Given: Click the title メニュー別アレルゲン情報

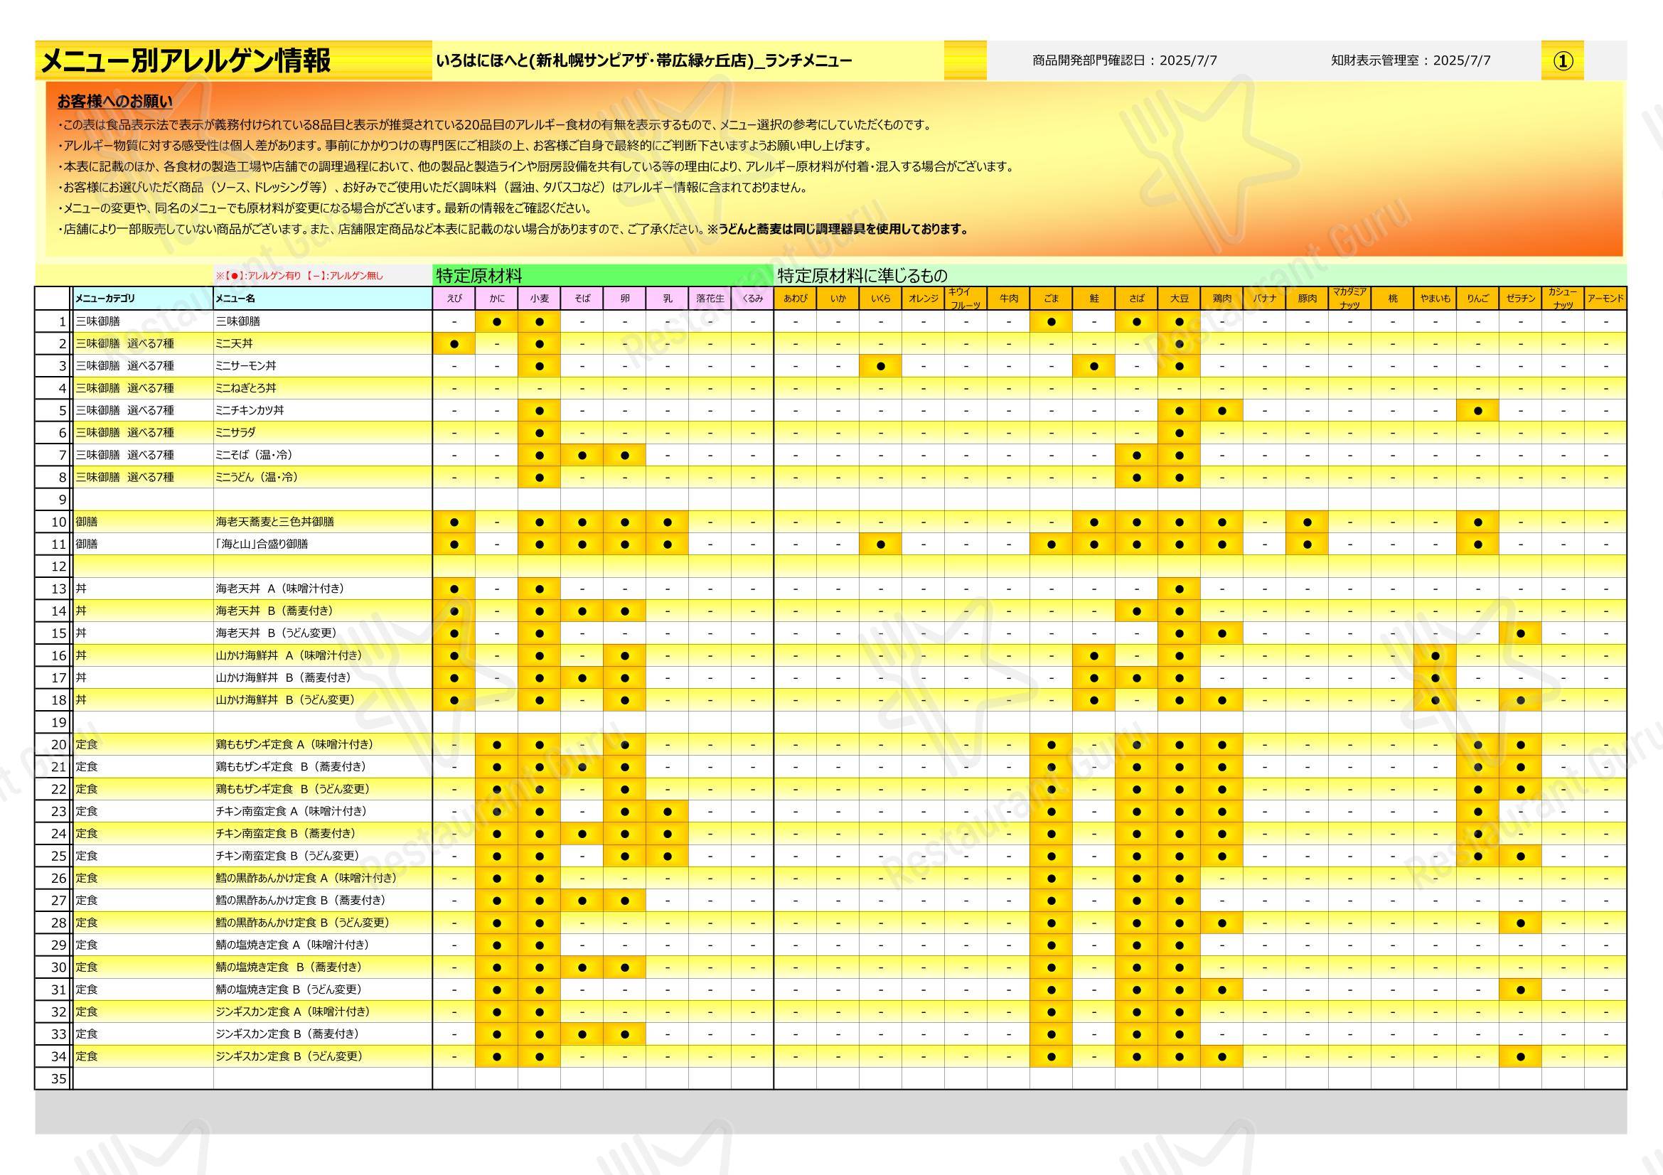Looking at the screenshot, I should click(186, 61).
